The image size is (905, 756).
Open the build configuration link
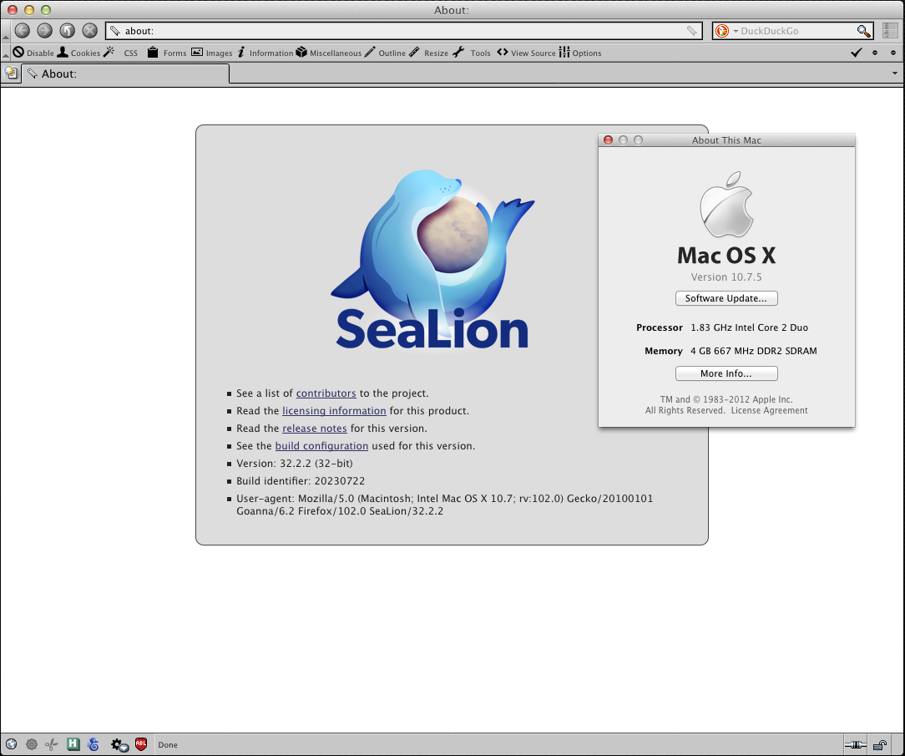click(321, 446)
